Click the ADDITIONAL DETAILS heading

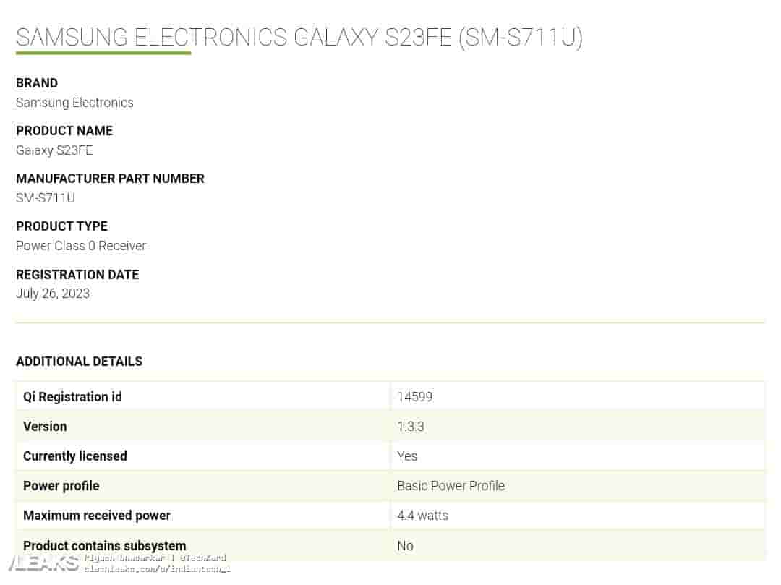[x=79, y=362]
